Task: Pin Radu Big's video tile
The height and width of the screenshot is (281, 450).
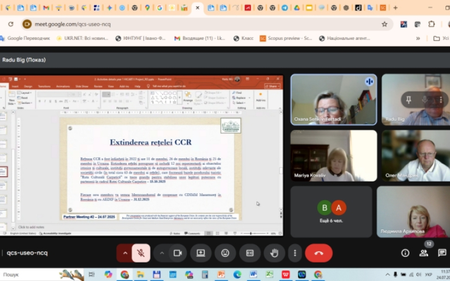Action: (409, 99)
